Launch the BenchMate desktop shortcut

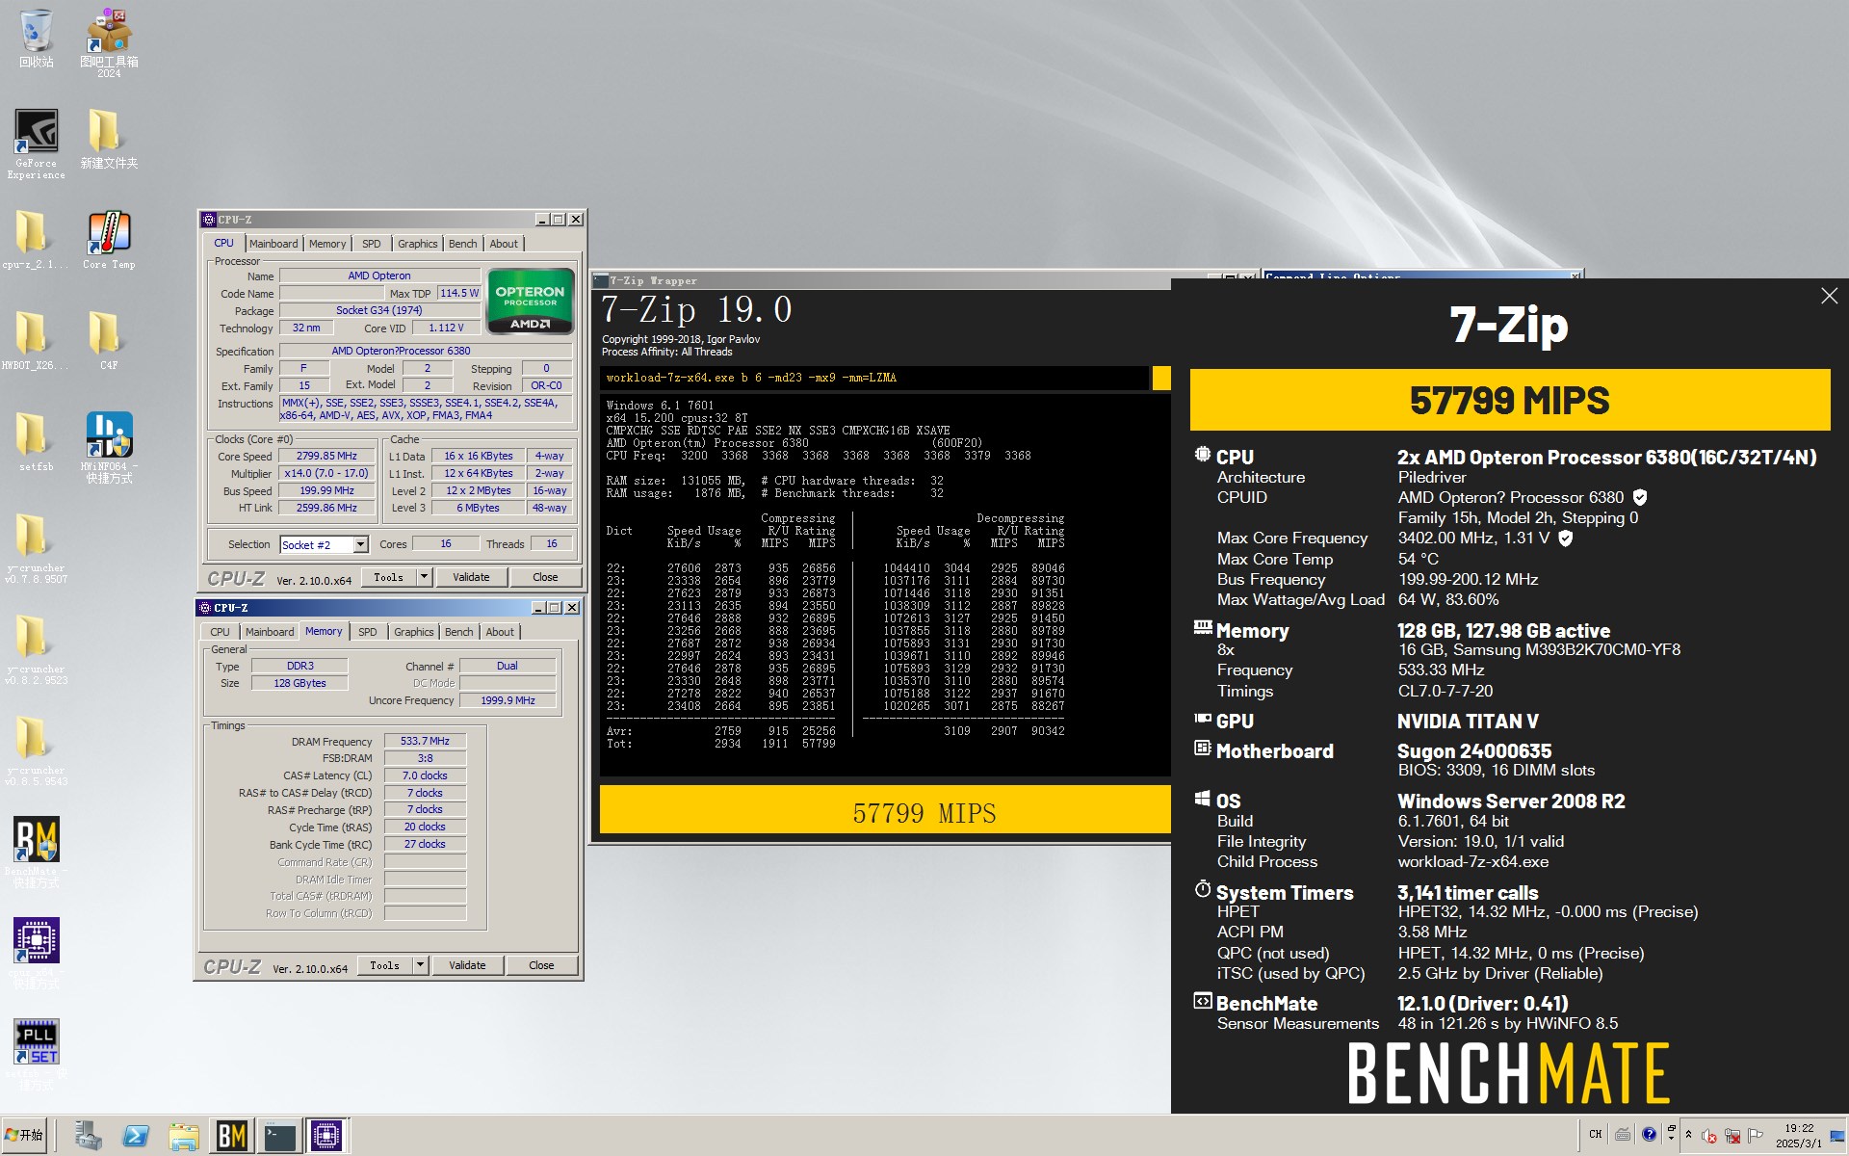click(37, 852)
